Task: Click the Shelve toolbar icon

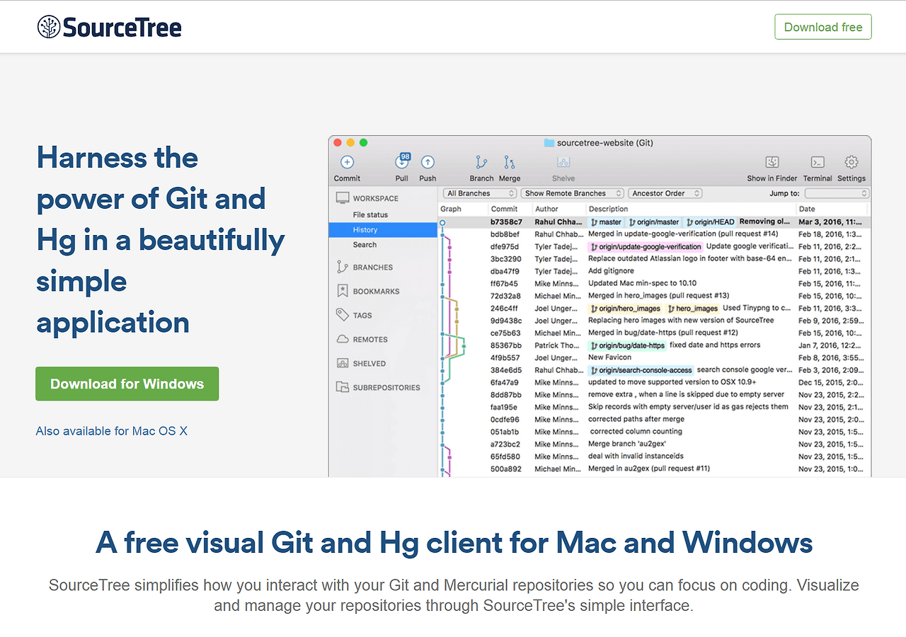Action: (563, 163)
